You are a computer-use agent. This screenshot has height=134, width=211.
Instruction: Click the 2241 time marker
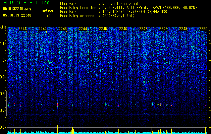pos(22,29)
